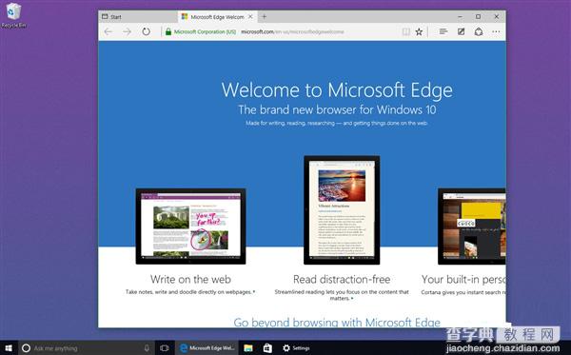Click the Cortana circle icon
Image resolution: width=571 pixels, height=355 pixels.
coord(26,348)
